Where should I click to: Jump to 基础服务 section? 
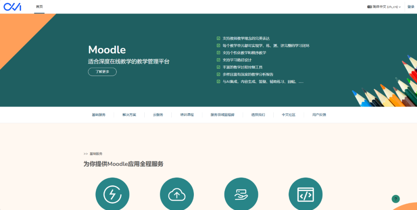click(99, 115)
